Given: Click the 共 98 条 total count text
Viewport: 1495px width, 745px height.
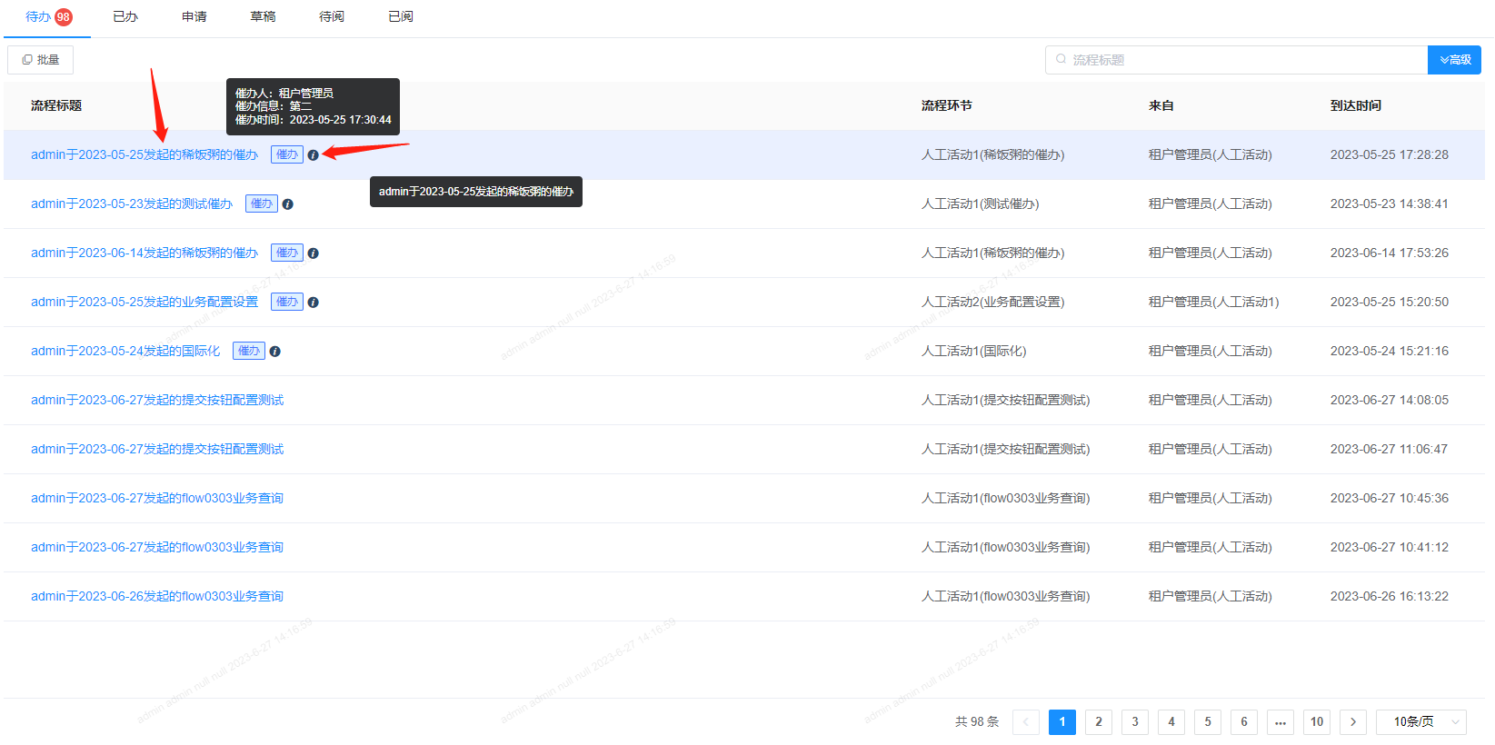Looking at the screenshot, I should (977, 722).
